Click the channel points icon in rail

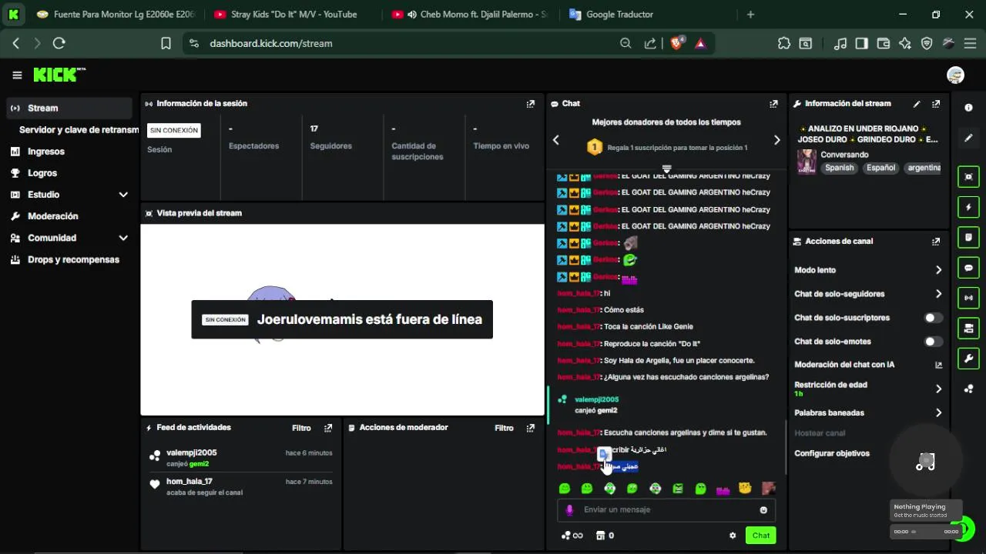(x=969, y=389)
